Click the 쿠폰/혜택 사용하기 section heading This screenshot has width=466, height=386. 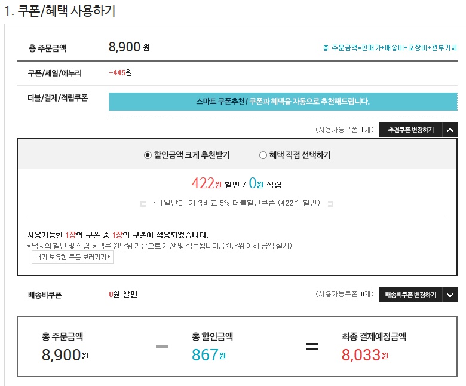(60, 11)
